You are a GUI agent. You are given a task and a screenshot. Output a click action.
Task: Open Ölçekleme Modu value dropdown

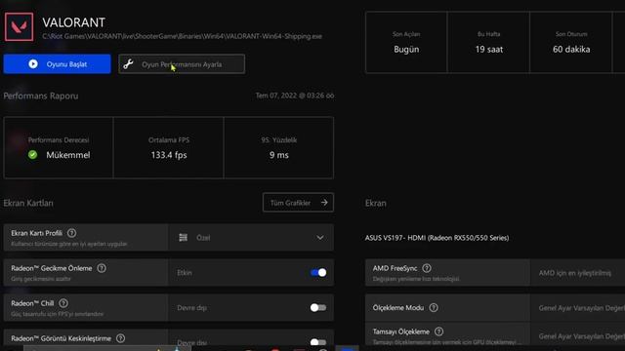click(577, 308)
